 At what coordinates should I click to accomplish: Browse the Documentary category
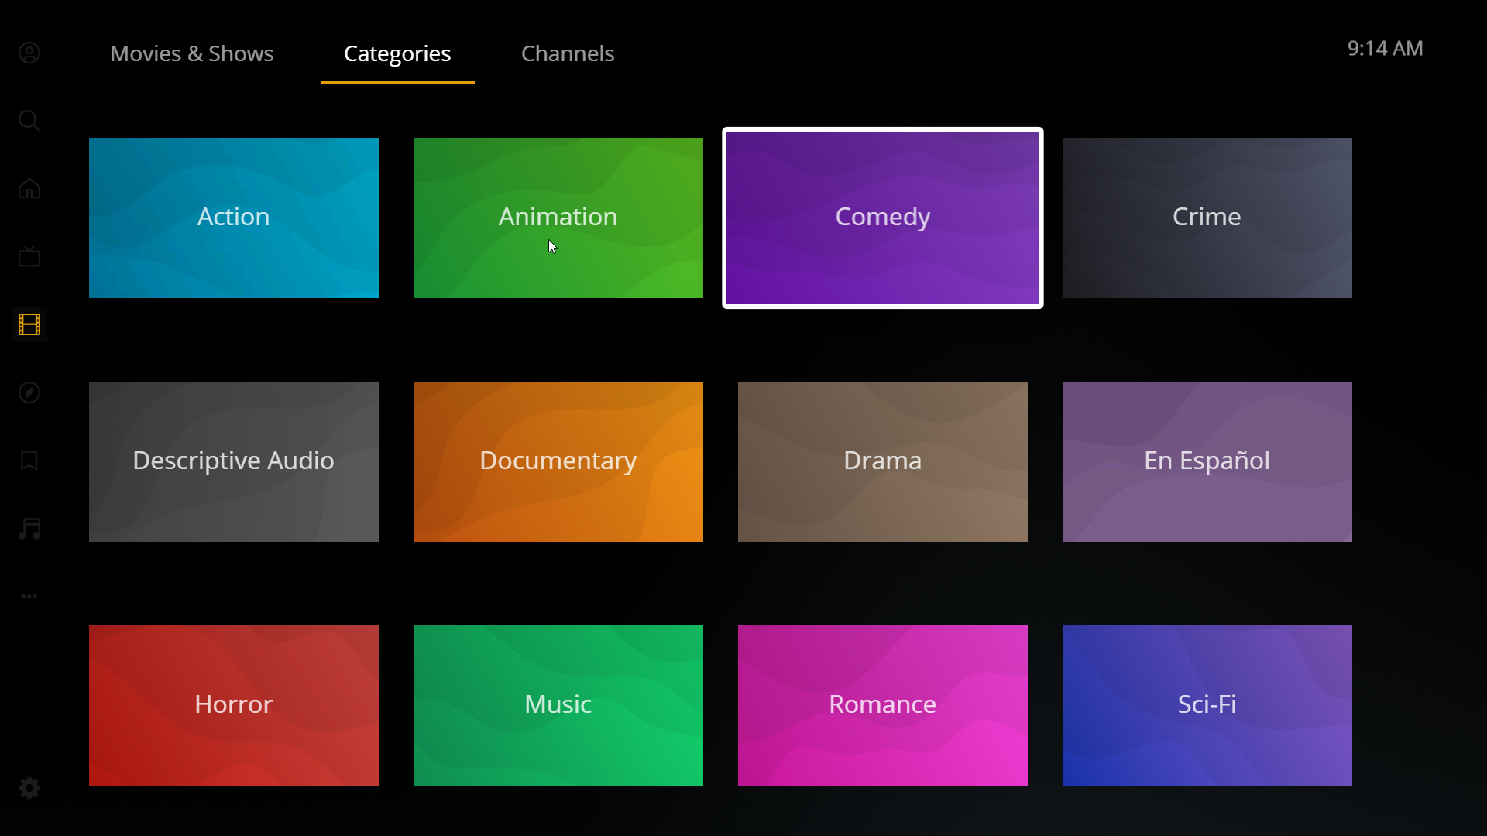coord(558,461)
